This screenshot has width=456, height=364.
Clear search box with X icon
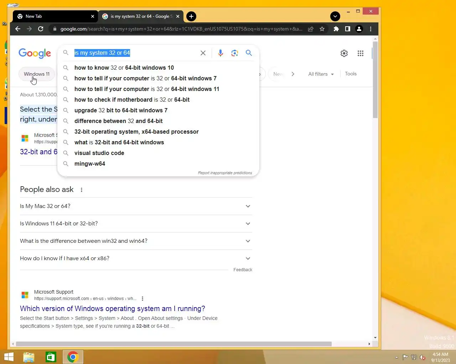(x=203, y=53)
